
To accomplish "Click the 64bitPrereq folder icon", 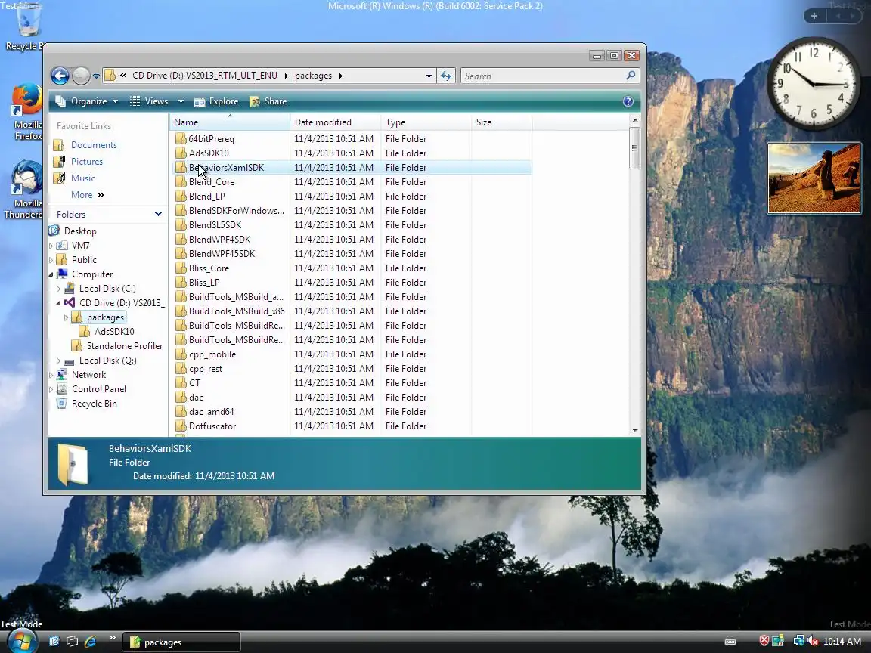I will click(181, 138).
